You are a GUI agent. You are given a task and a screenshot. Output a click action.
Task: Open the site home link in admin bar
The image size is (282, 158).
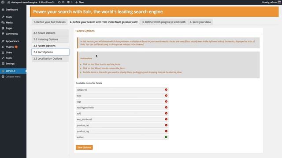31,2
